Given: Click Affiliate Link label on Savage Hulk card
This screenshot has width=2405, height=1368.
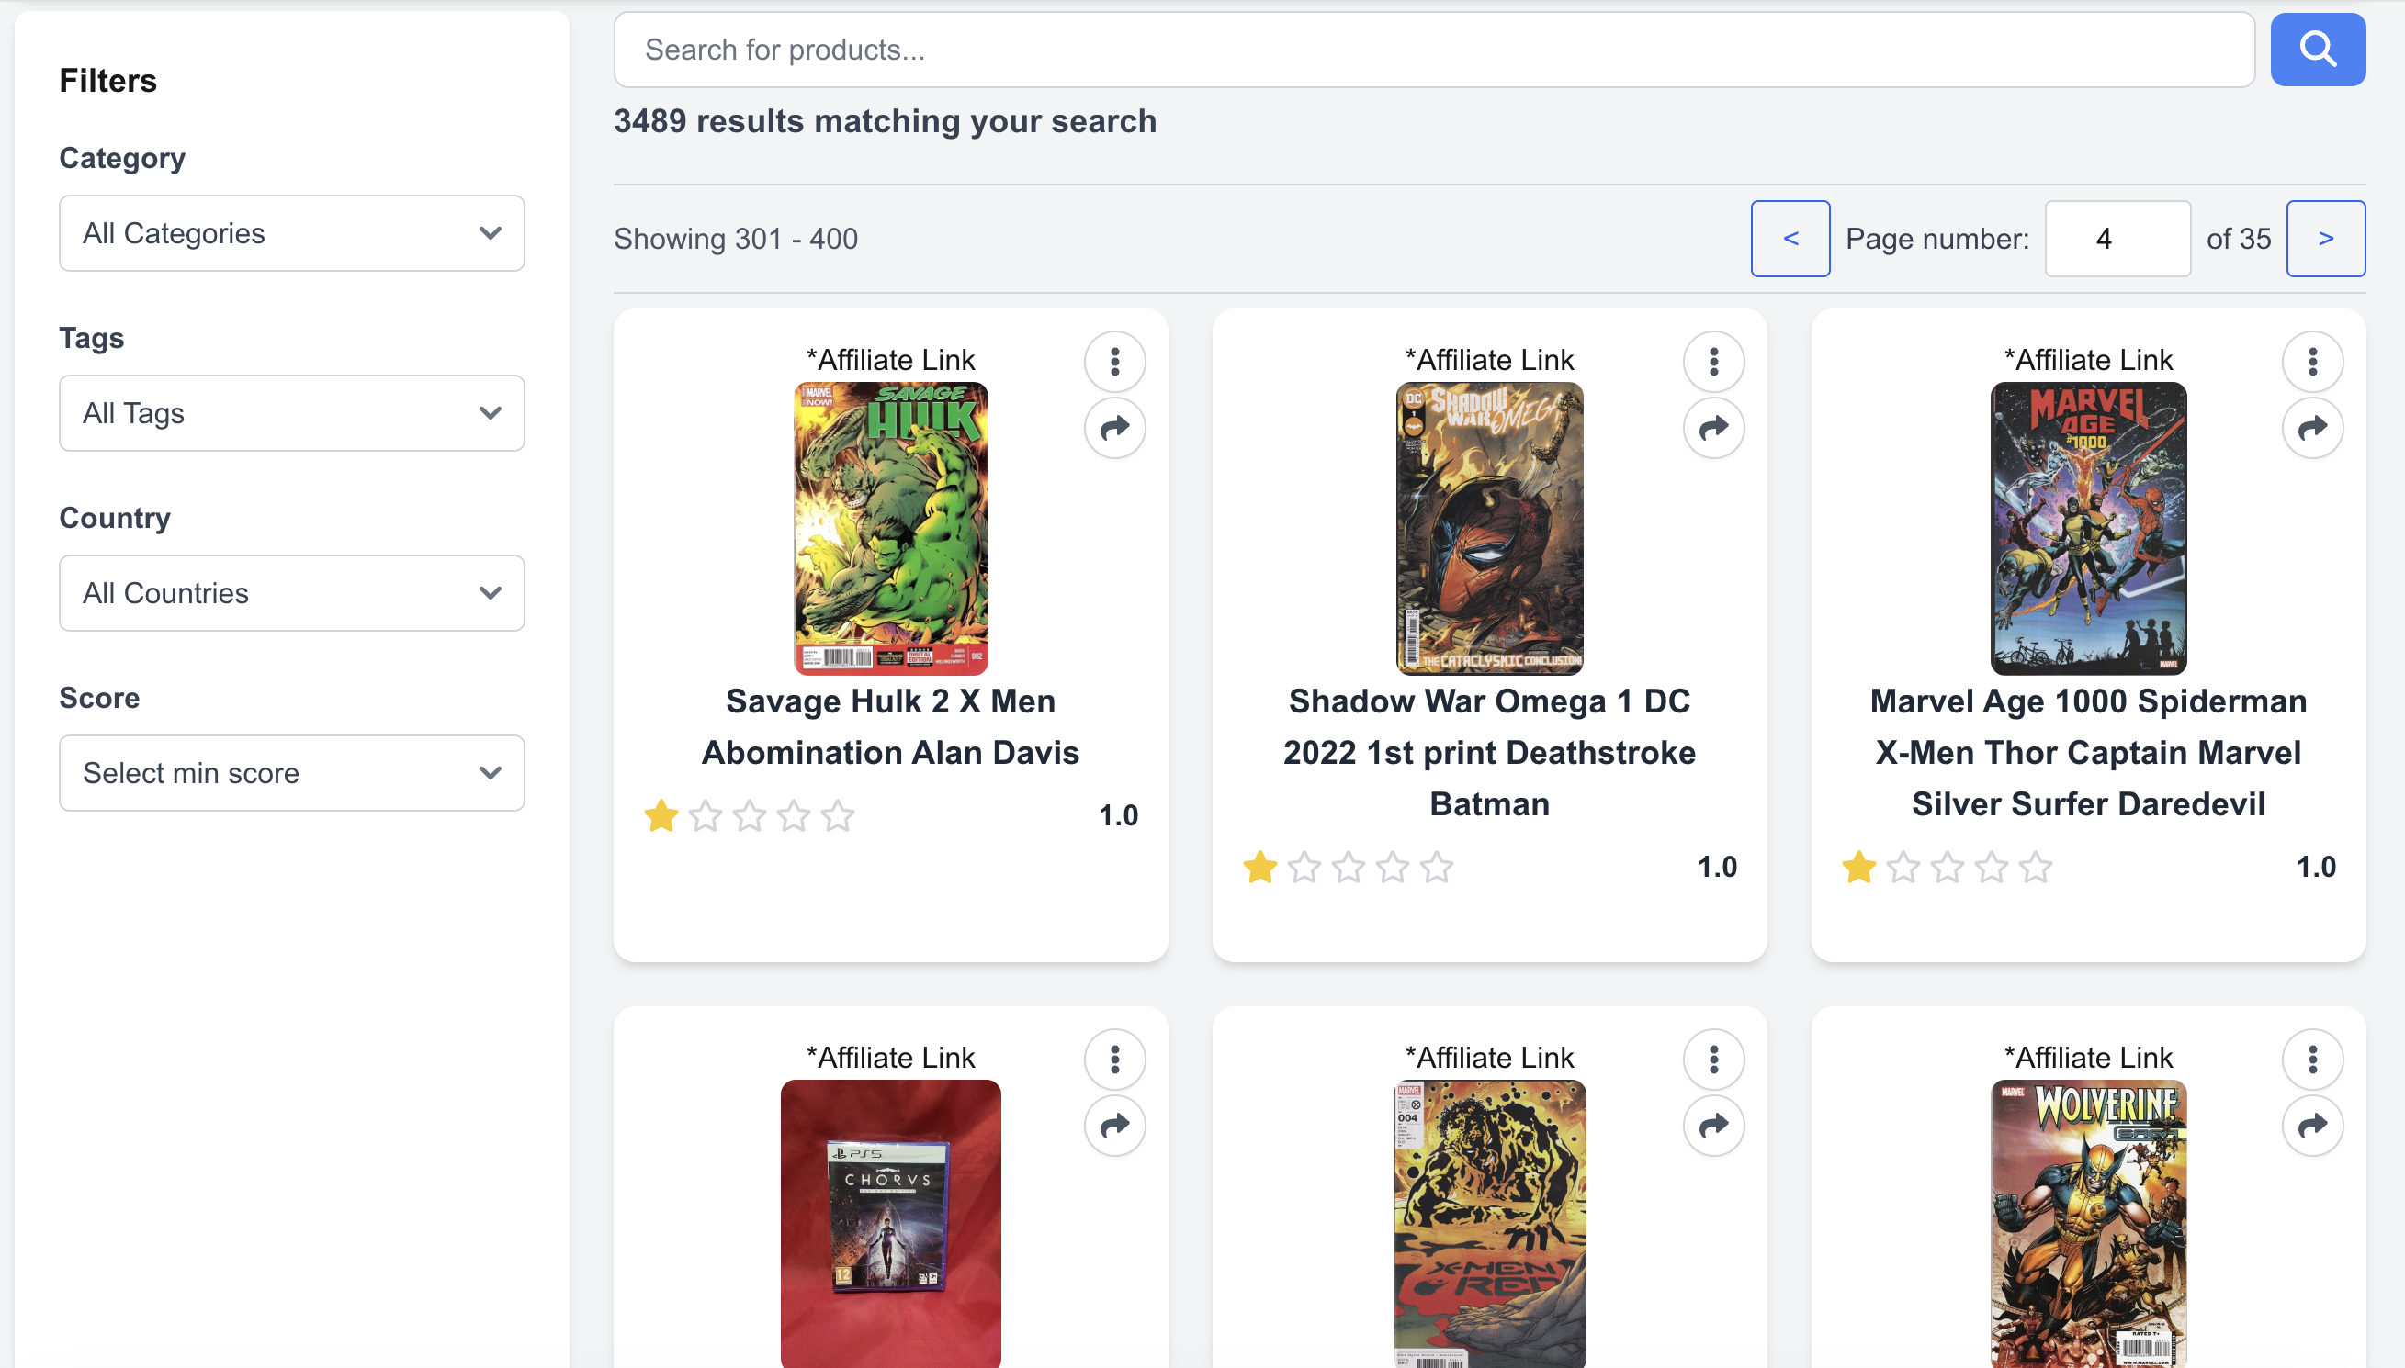Looking at the screenshot, I should 890,360.
